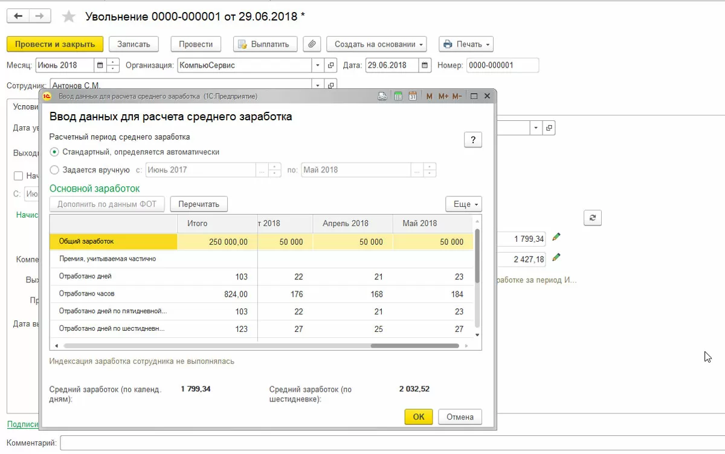This screenshot has width=725, height=454.
Task: Click the Май 2018 column header
Action: (x=419, y=223)
